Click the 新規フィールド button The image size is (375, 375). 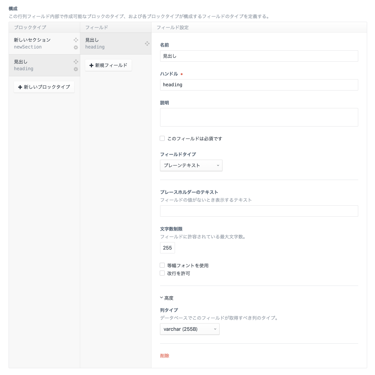108,66
